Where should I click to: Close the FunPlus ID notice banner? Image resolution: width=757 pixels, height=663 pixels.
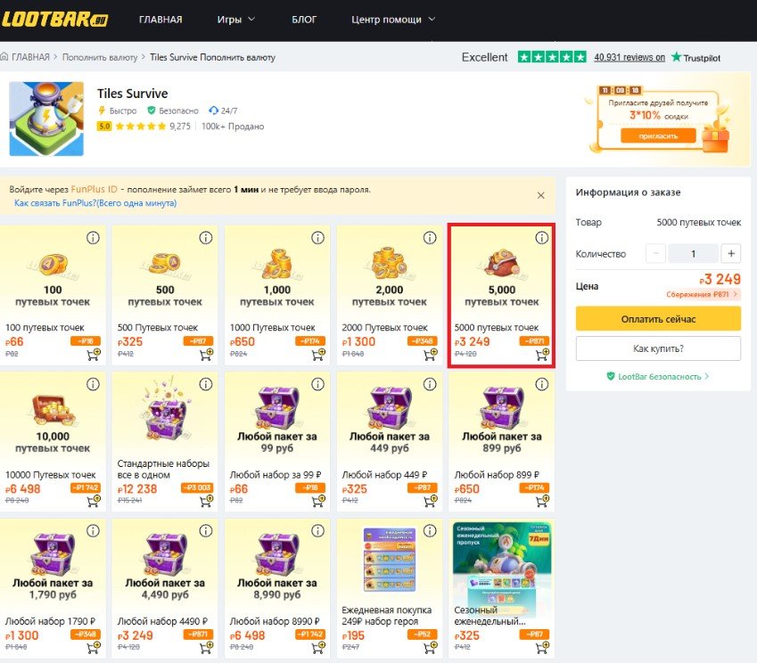click(540, 195)
